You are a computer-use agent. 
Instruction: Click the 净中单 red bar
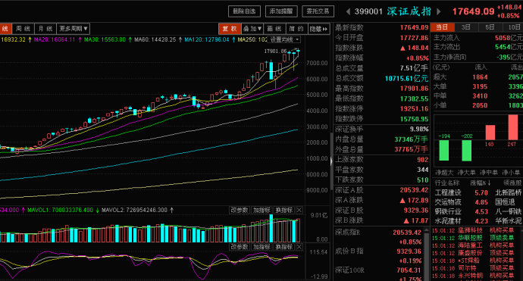coord(490,133)
